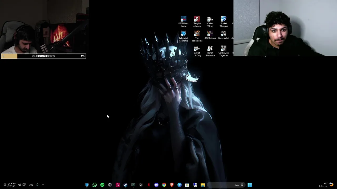Open the weather widget showing 16°C
This screenshot has height=189, width=337.
coord(326,185)
